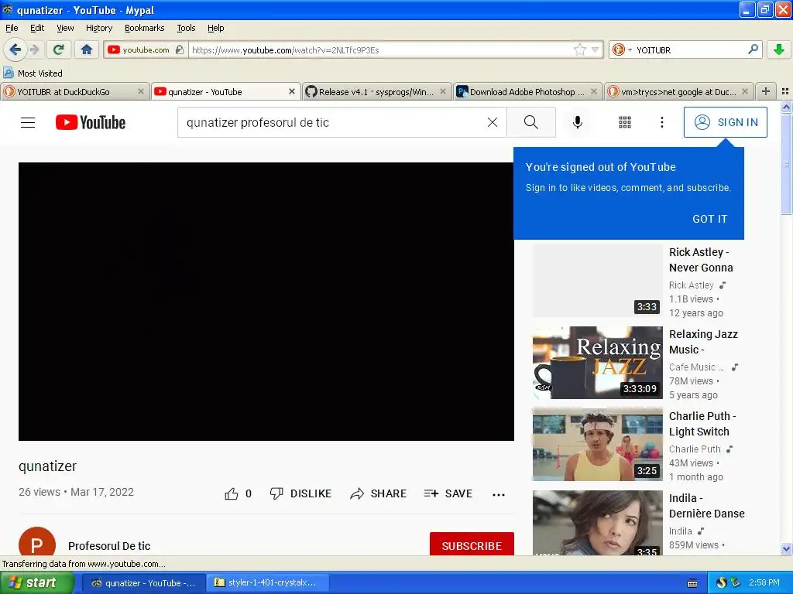This screenshot has height=594, width=793.
Task: Bookmark this page with the star
Action: [579, 49]
